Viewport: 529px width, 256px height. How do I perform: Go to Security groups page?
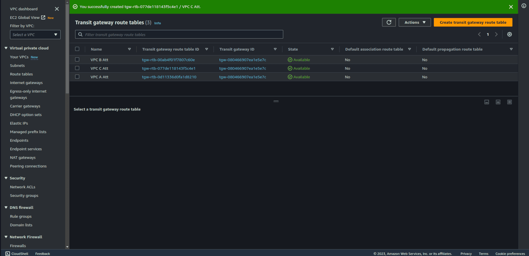(x=24, y=195)
